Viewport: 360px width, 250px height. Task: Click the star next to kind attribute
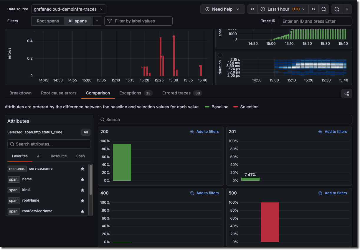(x=82, y=190)
